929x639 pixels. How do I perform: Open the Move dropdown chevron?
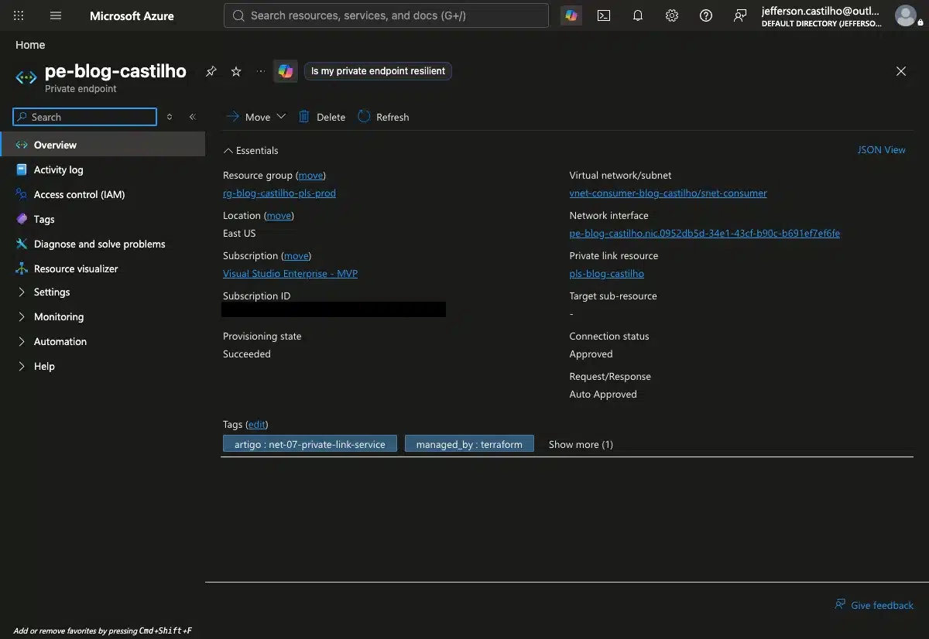click(281, 117)
